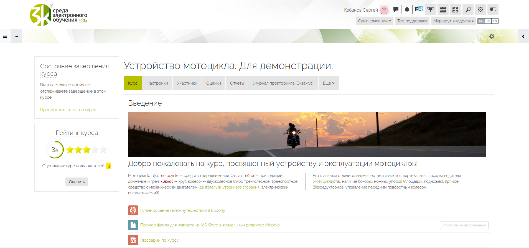Open Маршрут внедрения button
The image size is (529, 248).
(453, 21)
